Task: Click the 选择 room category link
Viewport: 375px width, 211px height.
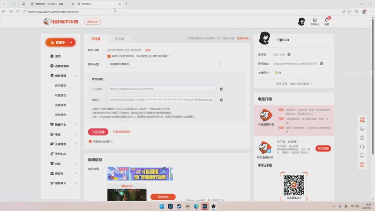Action: [148, 50]
